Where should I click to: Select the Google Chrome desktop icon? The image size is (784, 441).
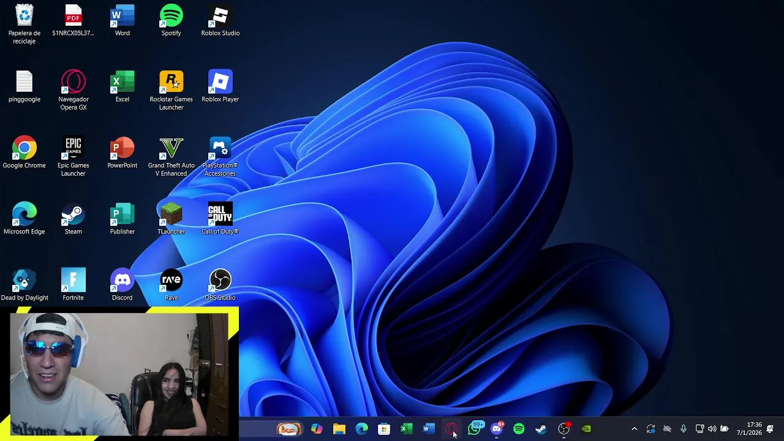point(24,153)
